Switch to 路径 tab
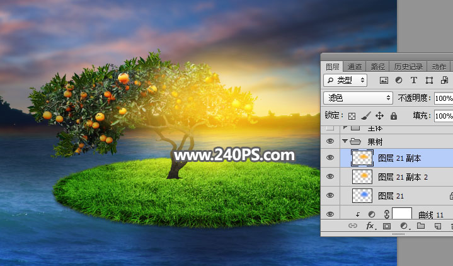The height and width of the screenshot is (266, 453). click(377, 67)
